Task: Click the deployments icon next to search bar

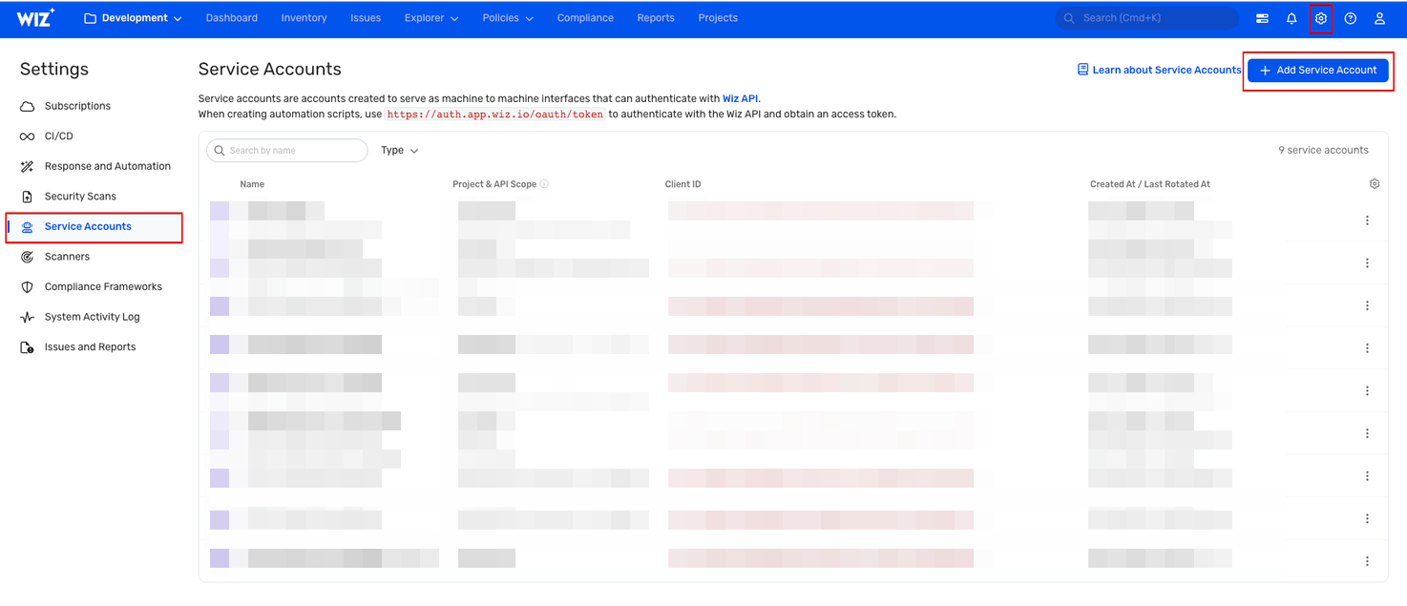Action: click(x=1262, y=18)
